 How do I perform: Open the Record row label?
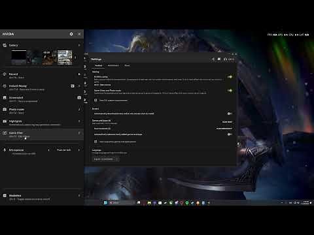(13, 74)
